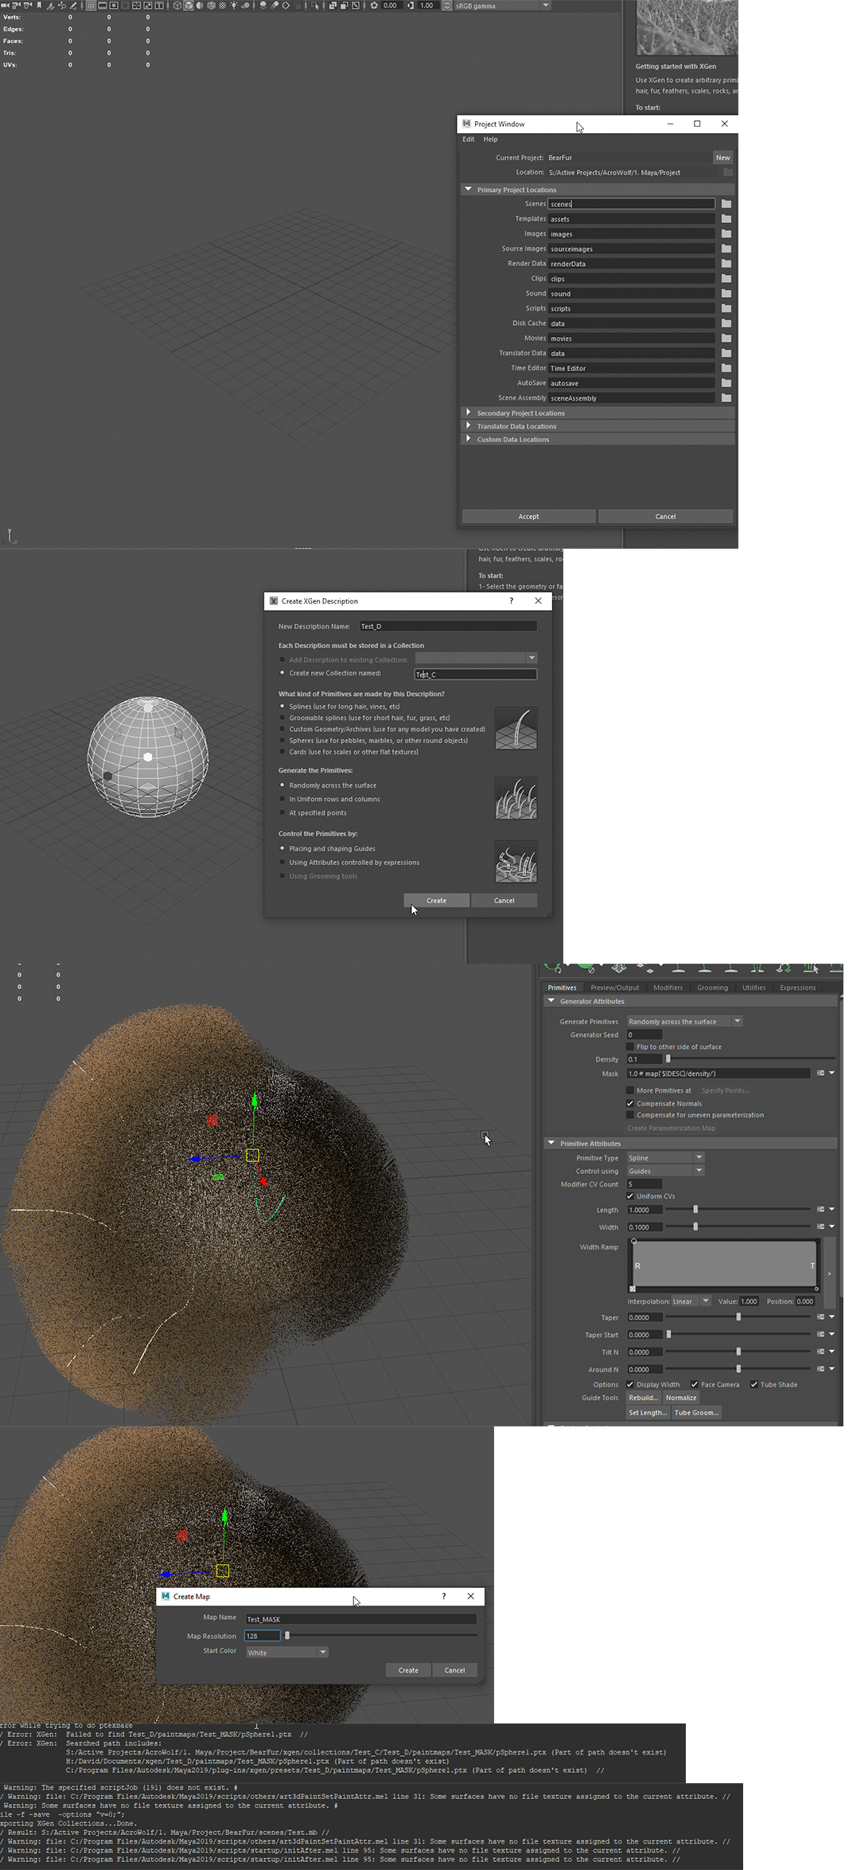Click help question mark in Create Map dialog

coord(444,1596)
